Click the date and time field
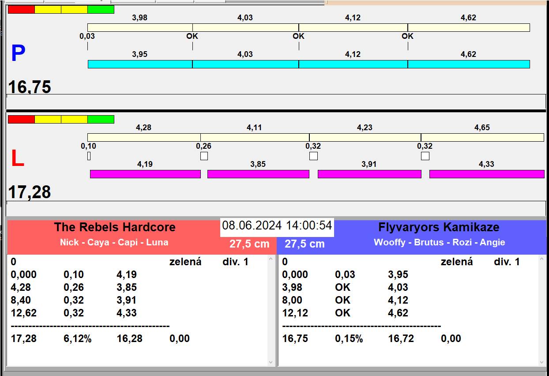Screen dimensions: 549x376 [277, 226]
